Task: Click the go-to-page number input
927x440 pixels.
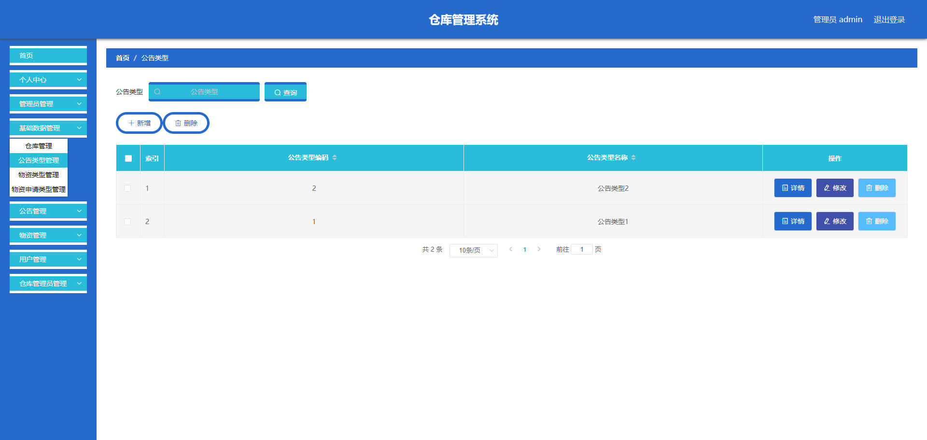Action: point(582,249)
